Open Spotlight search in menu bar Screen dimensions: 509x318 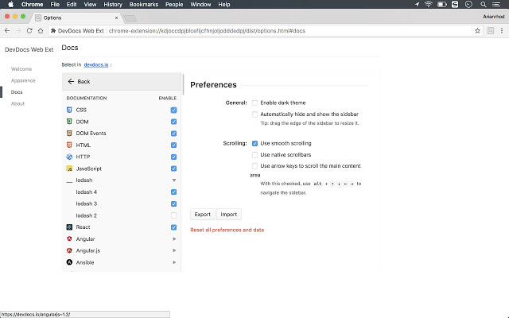[x=484, y=4]
